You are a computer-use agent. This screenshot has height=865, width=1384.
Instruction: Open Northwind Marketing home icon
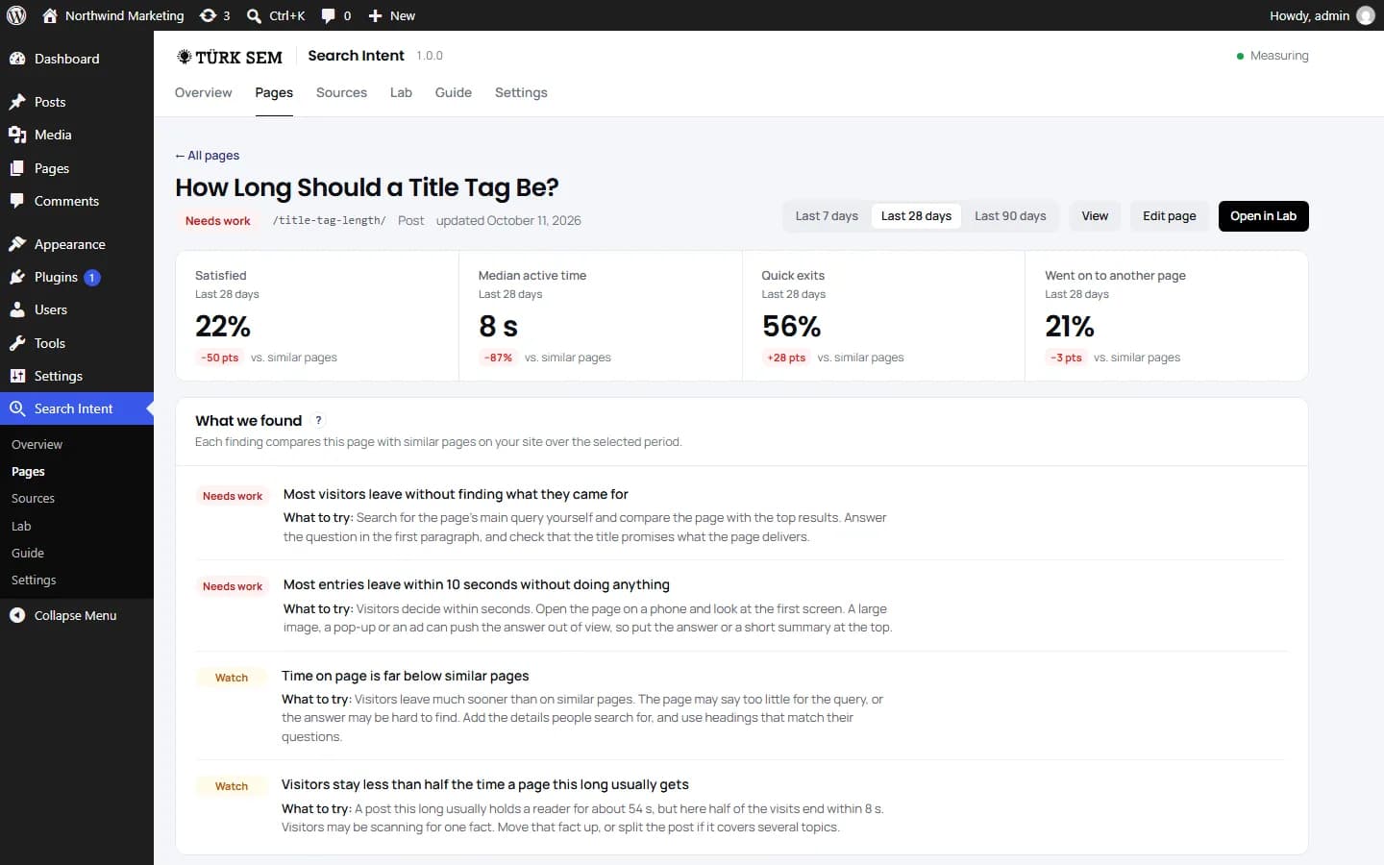click(x=50, y=15)
